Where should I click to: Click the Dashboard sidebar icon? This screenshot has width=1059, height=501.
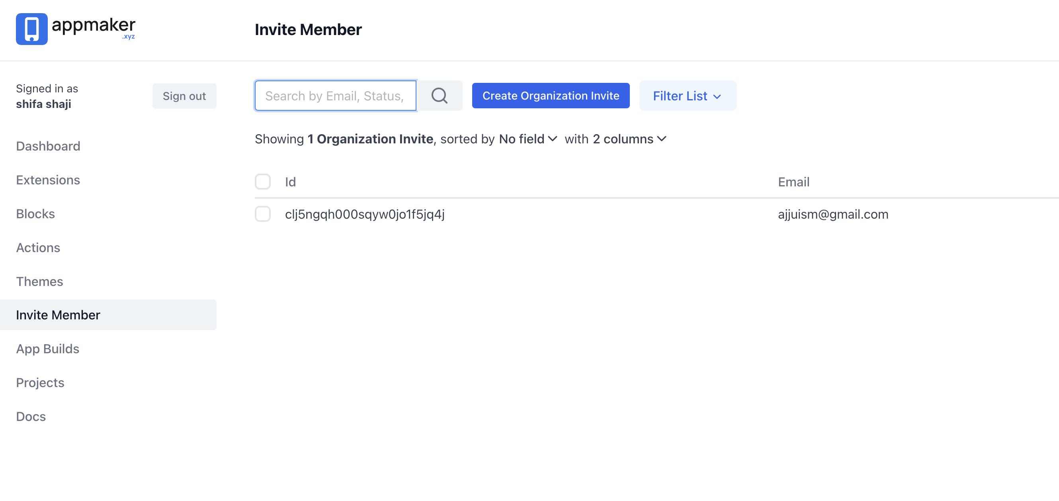[48, 146]
